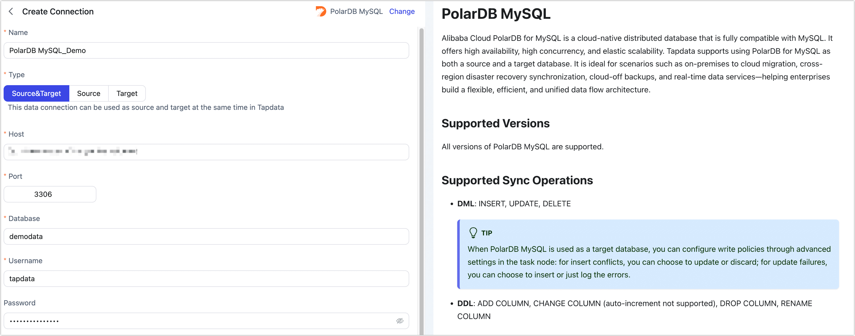Click the Supported Versions heading

tap(495, 123)
